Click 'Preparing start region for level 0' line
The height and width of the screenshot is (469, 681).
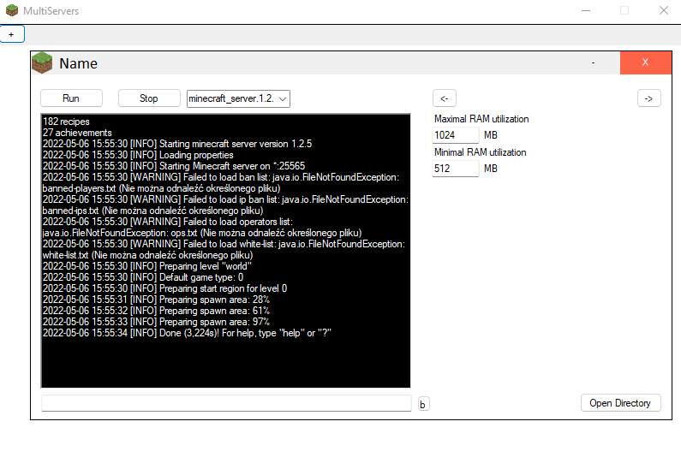164,288
